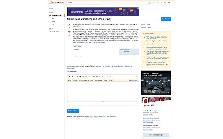
Task: Click the Stack Overflow search box
Action: [84, 3]
